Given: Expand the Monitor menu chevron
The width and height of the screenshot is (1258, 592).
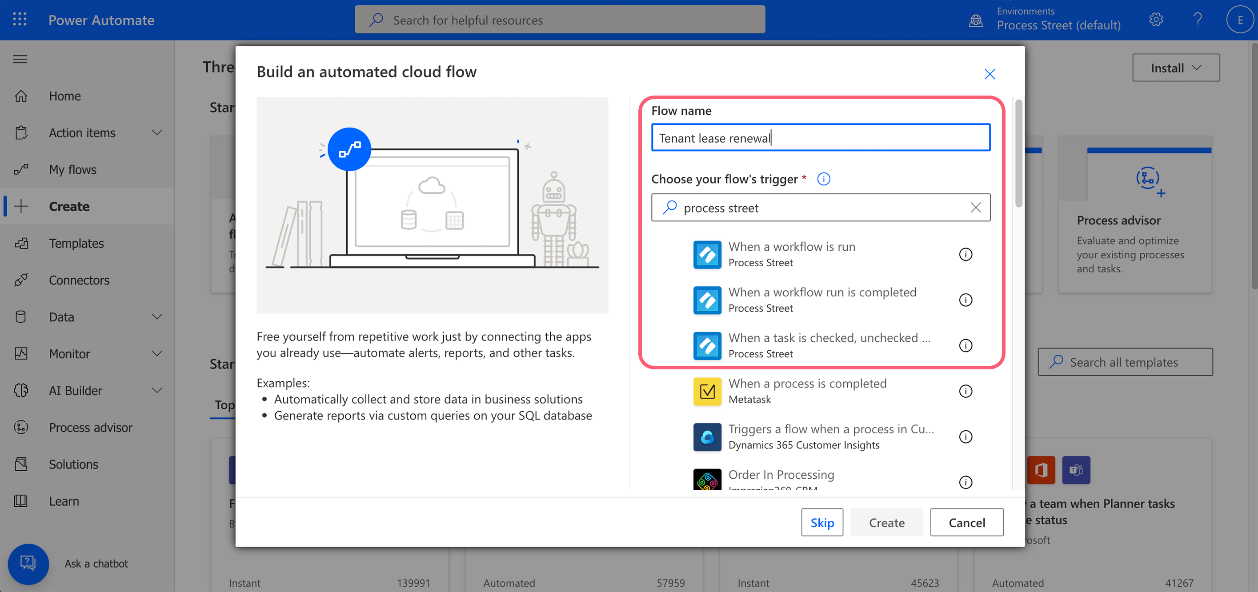Looking at the screenshot, I should click(157, 354).
